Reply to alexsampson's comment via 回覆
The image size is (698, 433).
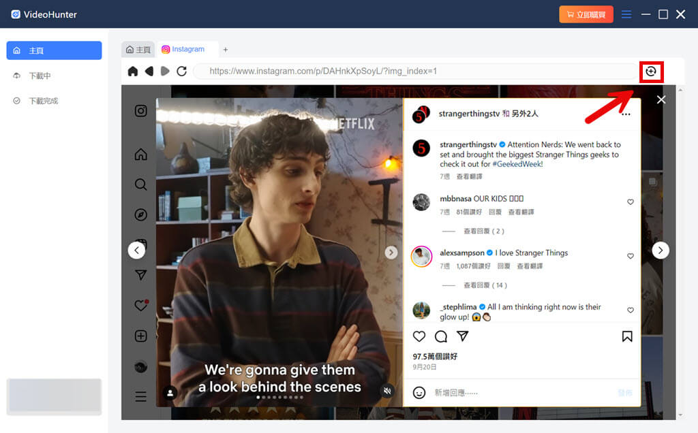point(504,266)
